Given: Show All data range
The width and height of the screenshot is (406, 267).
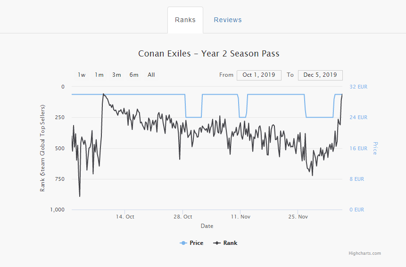Looking at the screenshot, I should 151,75.
